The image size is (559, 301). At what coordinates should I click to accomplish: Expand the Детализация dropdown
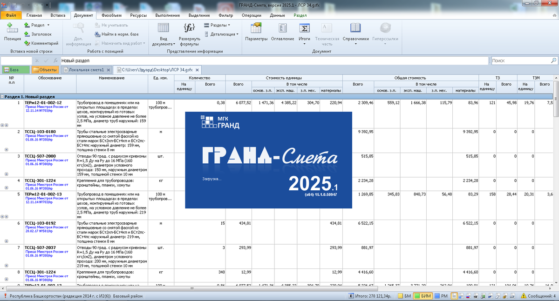221,34
